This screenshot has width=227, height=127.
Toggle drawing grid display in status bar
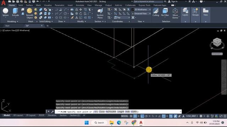point(131,116)
